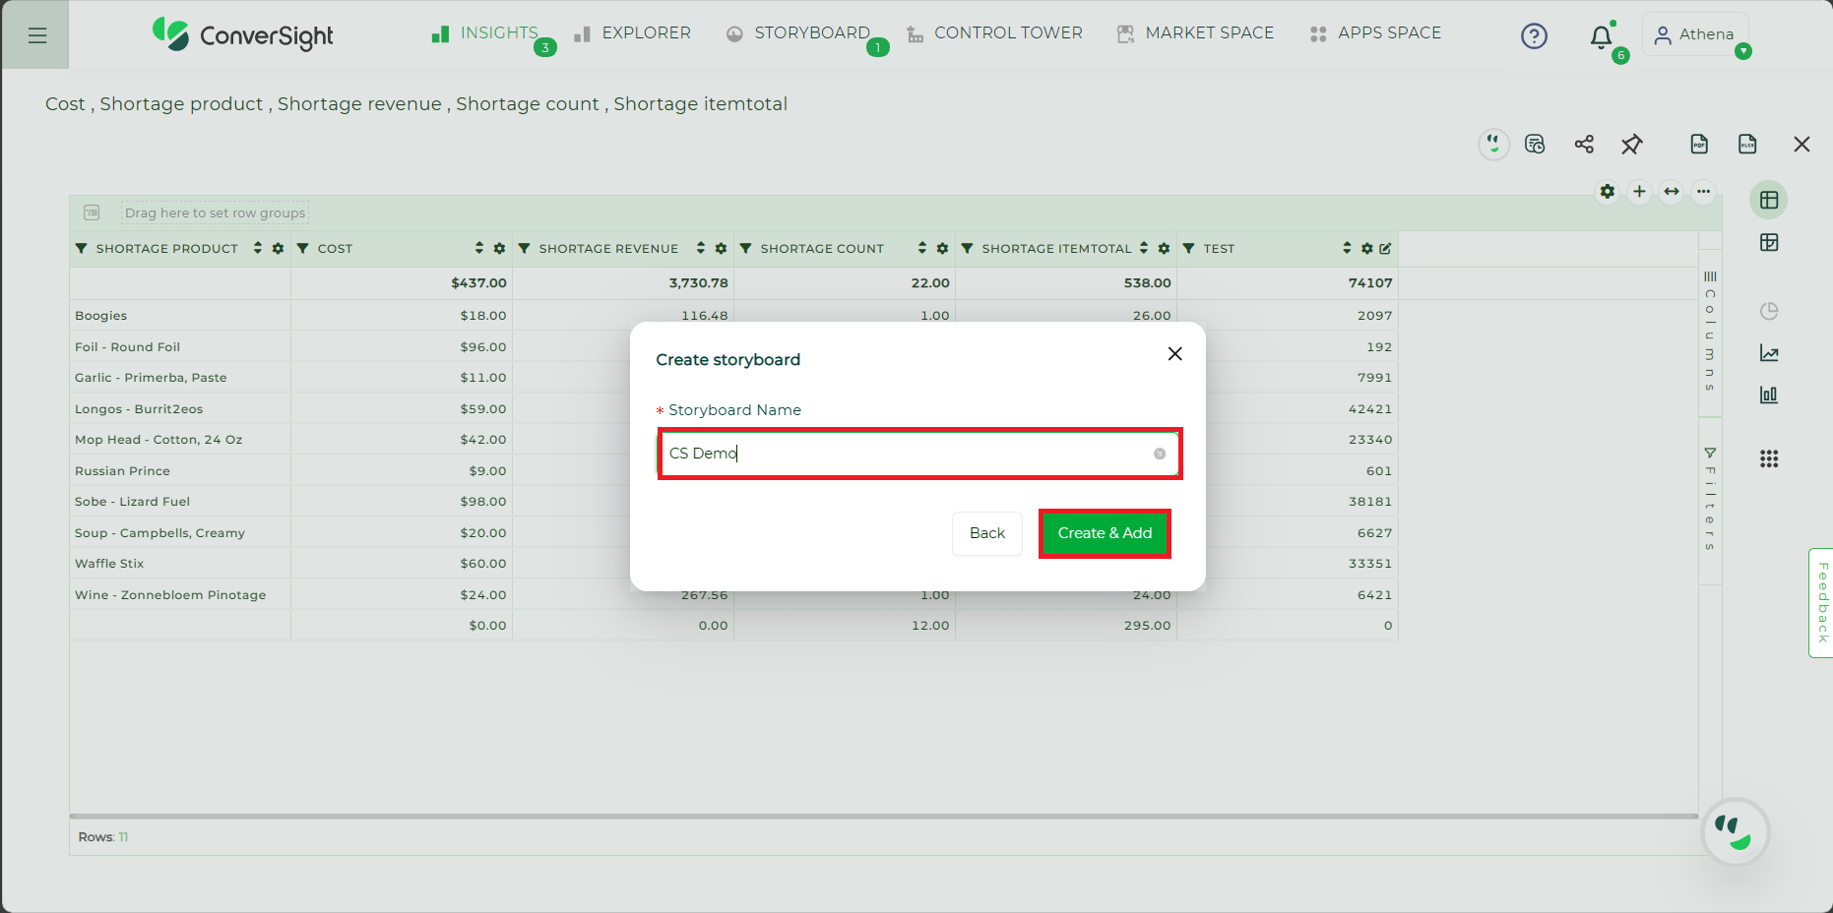1833x913 pixels.
Task: Export the report as XLSX
Action: (x=1747, y=145)
